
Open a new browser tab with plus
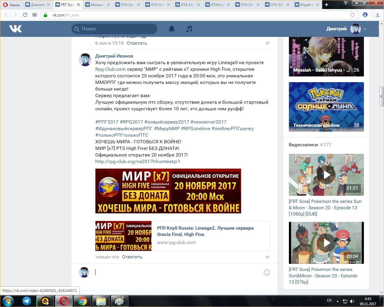pyautogui.click(x=327, y=4)
